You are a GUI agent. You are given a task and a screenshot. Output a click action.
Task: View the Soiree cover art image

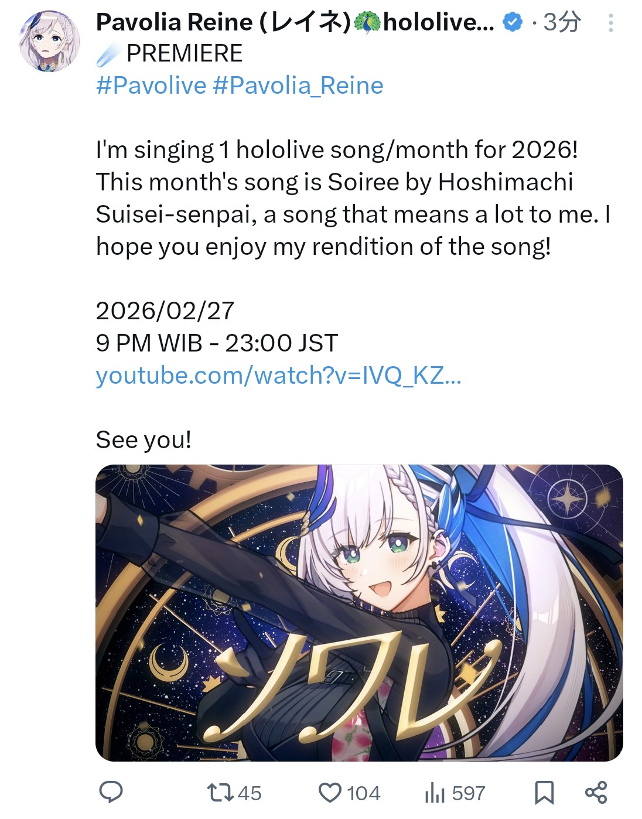point(359,613)
